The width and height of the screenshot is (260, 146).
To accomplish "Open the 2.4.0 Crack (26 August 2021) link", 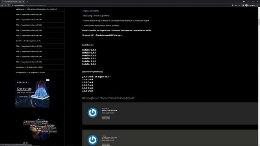I will [96, 77].
